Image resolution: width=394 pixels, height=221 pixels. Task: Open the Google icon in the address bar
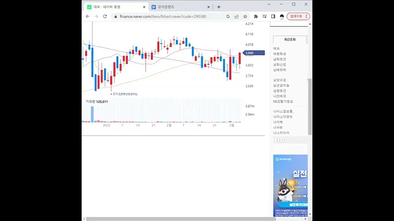[228, 16]
